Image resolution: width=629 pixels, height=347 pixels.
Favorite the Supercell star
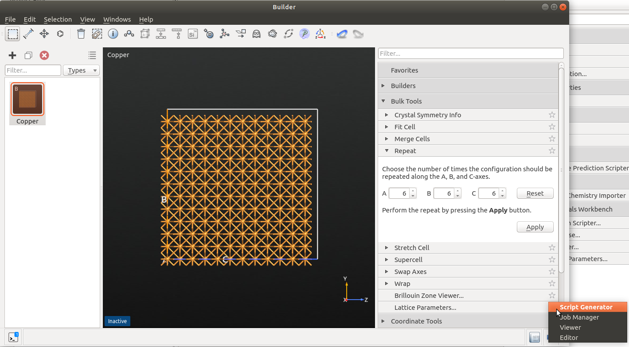click(x=552, y=260)
